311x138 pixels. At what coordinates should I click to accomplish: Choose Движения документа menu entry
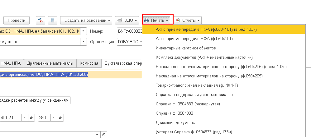click(x=175, y=123)
